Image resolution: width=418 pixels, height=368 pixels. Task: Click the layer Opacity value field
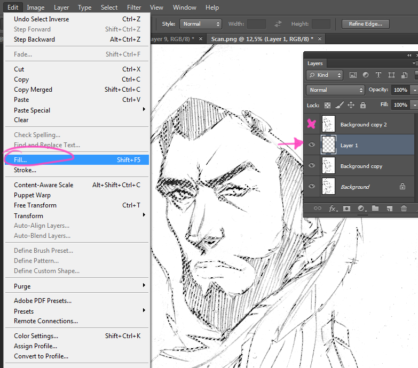click(400, 90)
